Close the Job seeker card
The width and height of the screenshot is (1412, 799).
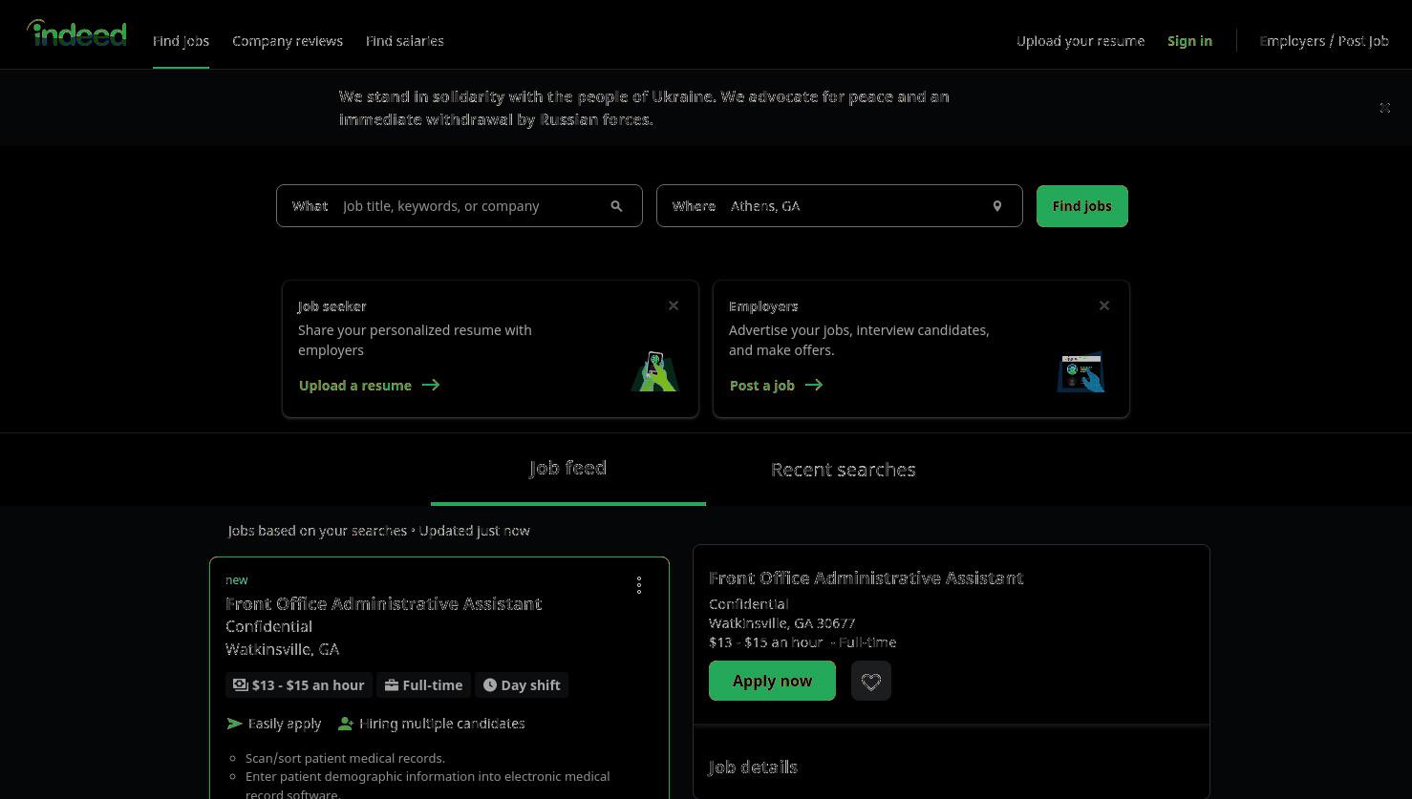[x=674, y=305]
